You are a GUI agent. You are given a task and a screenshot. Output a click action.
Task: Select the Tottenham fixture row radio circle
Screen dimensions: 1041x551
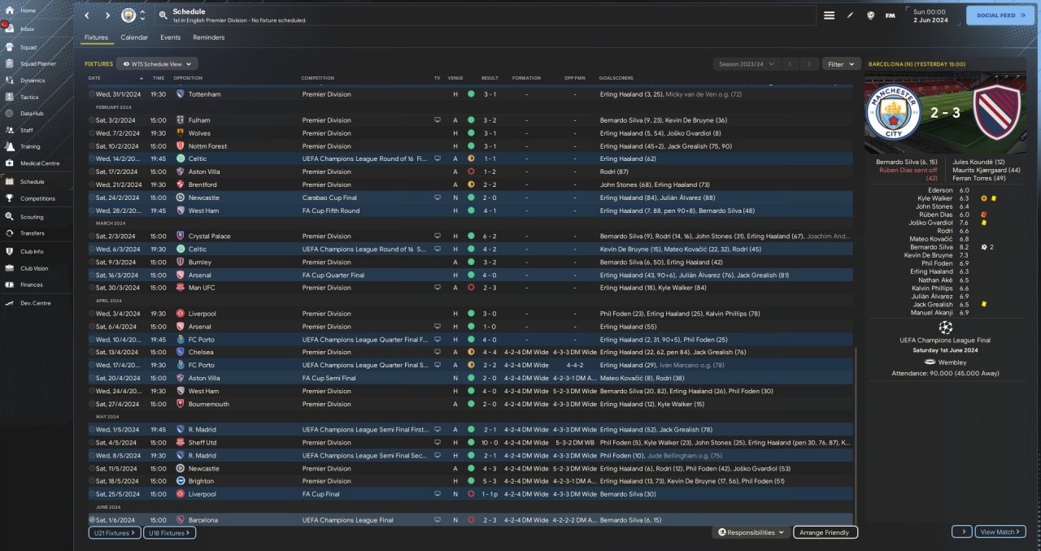pyautogui.click(x=92, y=94)
